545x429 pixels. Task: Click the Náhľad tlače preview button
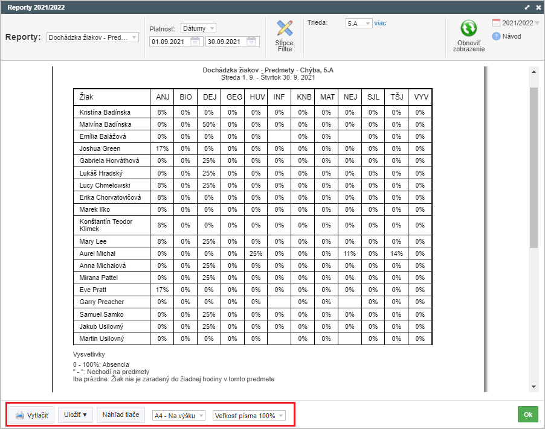[121, 415]
